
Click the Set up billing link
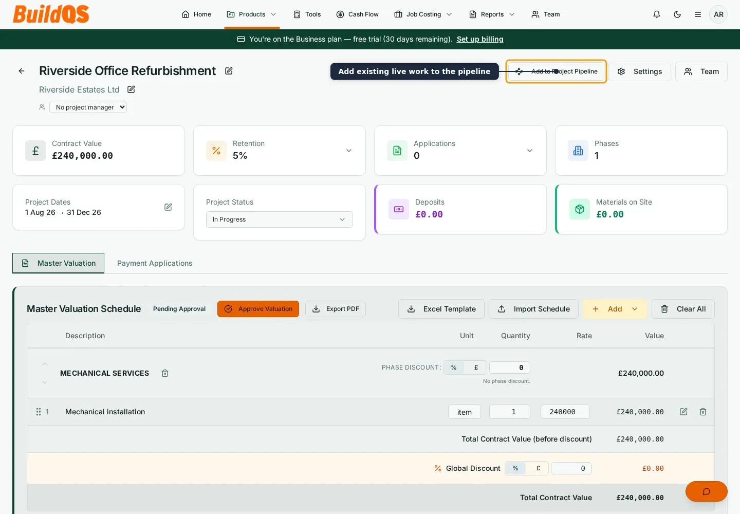click(480, 39)
